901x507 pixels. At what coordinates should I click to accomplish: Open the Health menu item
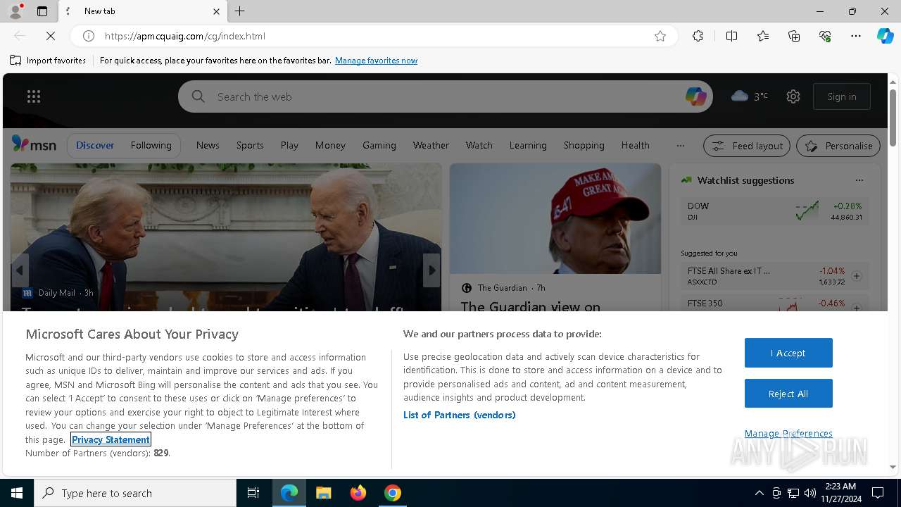point(636,145)
